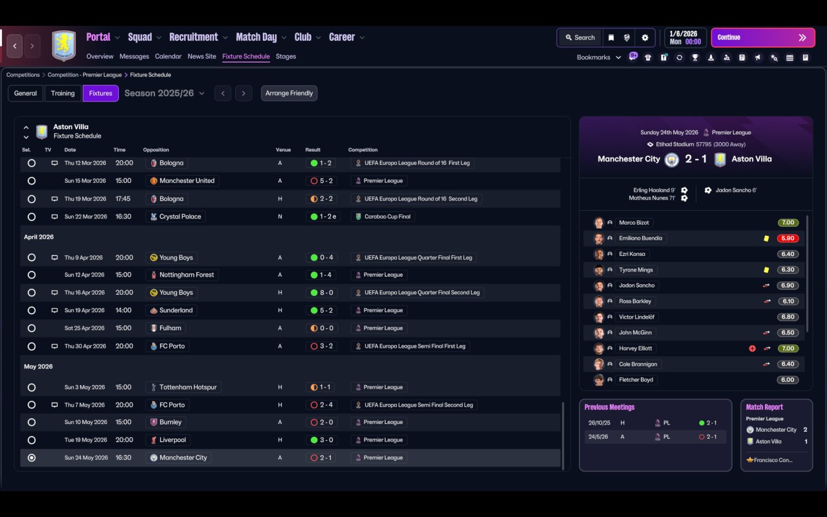Open the Competitions breadcrumb link
The height and width of the screenshot is (517, 827).
23,75
